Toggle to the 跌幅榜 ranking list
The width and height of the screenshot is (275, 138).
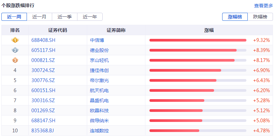coord(260,17)
